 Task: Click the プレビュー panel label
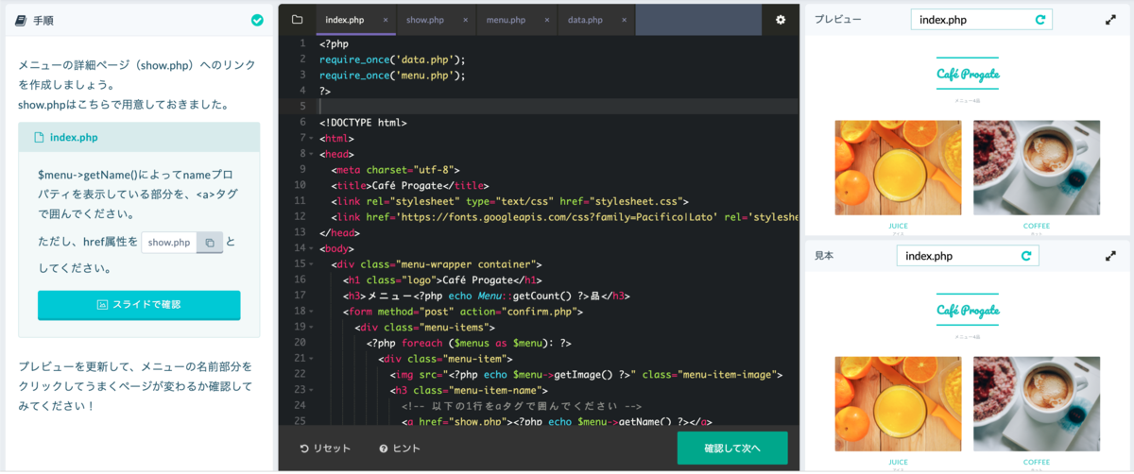coord(838,19)
